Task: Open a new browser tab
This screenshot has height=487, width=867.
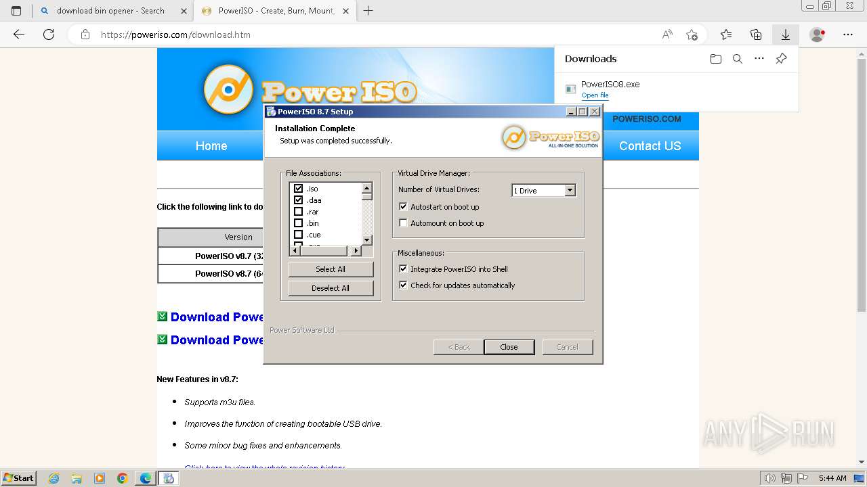Action: 368,11
